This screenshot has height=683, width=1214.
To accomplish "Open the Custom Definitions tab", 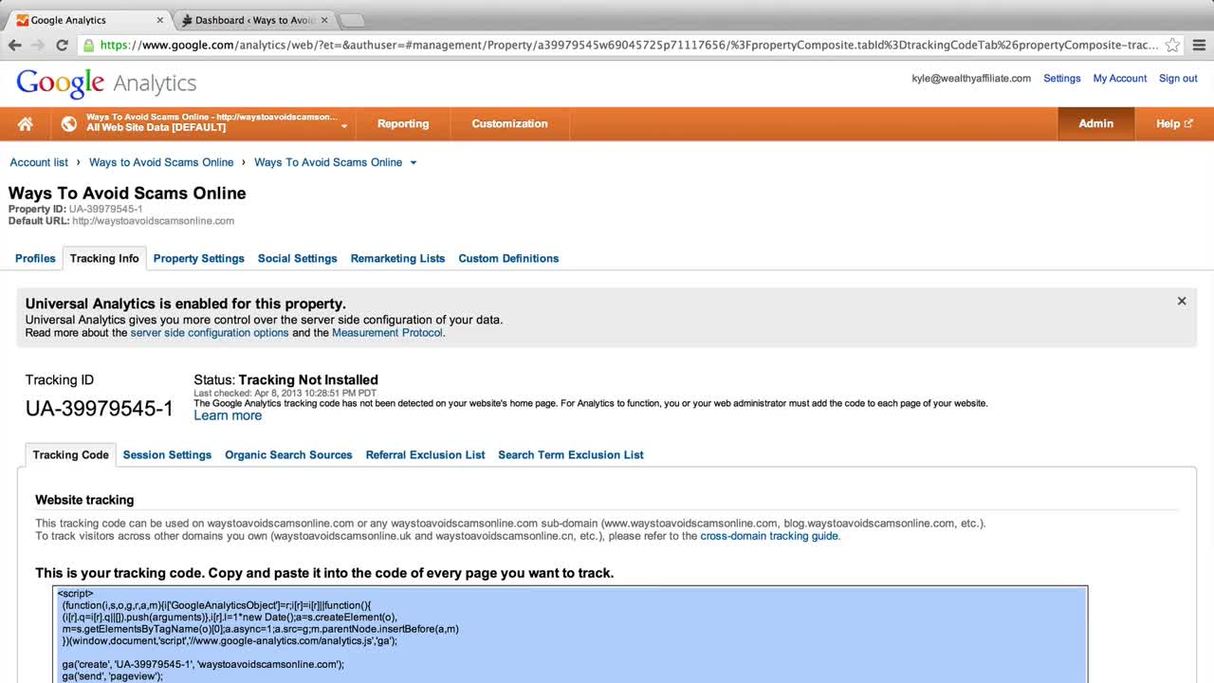I will click(x=508, y=258).
